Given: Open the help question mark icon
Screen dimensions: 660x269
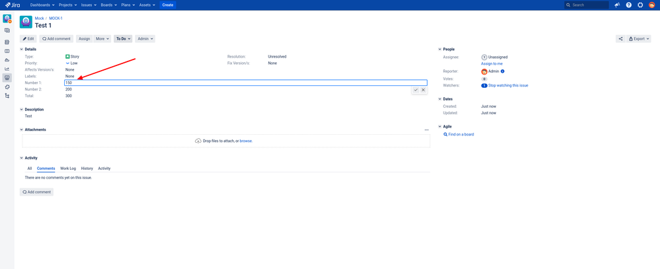Looking at the screenshot, I should point(628,5).
